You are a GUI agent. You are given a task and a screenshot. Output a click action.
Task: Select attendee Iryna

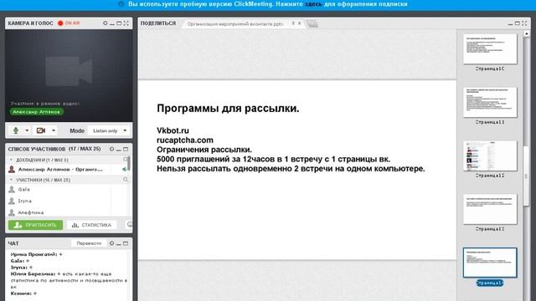(24, 201)
